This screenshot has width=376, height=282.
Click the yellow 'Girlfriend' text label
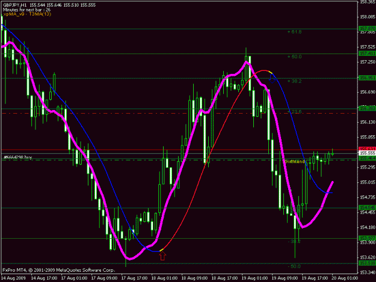(x=295, y=162)
